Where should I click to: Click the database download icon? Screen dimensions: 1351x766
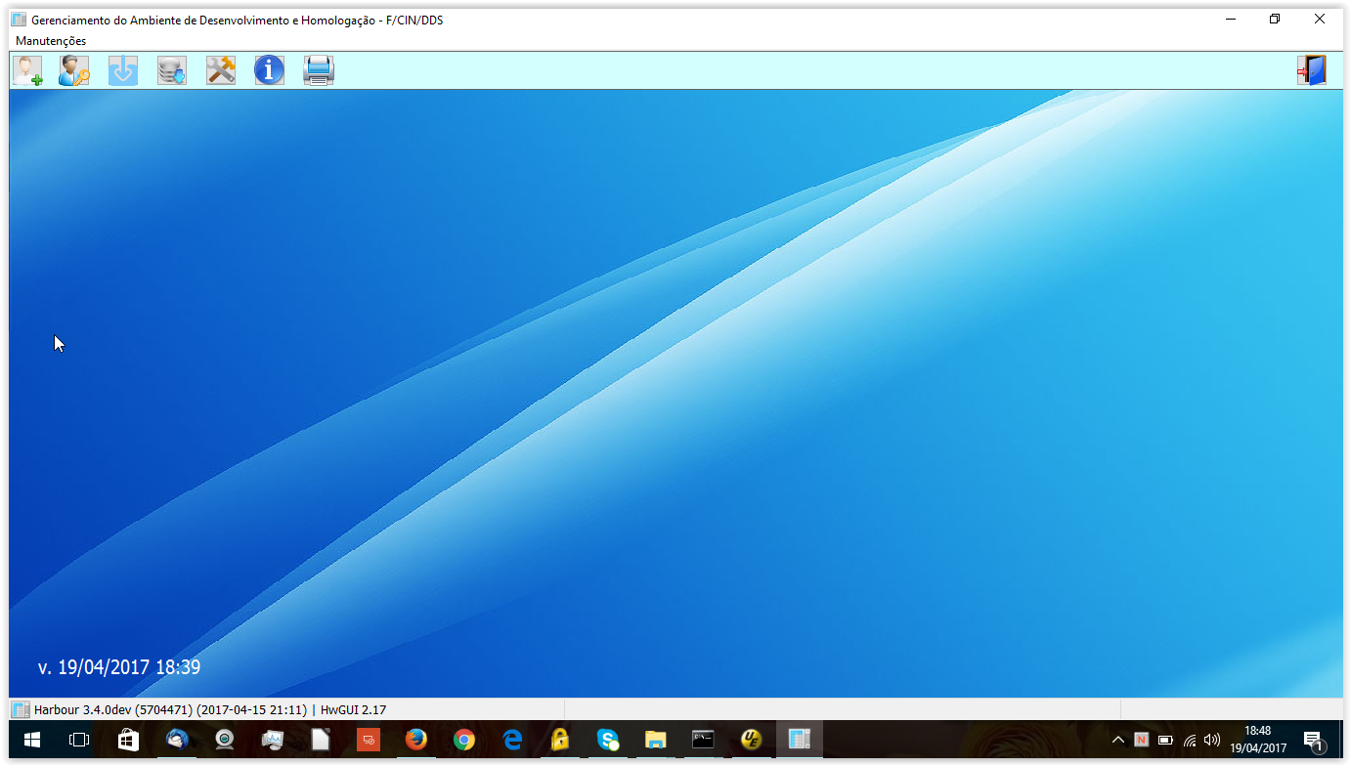click(x=172, y=70)
